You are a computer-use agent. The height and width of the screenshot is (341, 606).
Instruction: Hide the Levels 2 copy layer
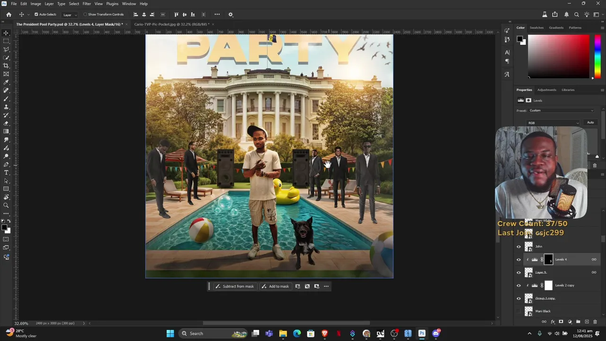pos(518,286)
